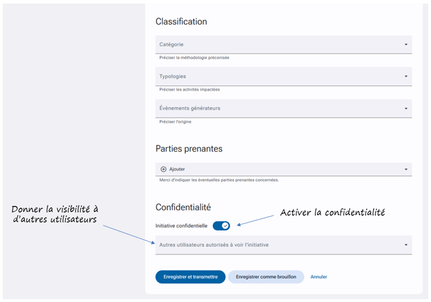Expand the Ajouter parties prenantes arrow
This screenshot has width=431, height=302.
pyautogui.click(x=406, y=170)
